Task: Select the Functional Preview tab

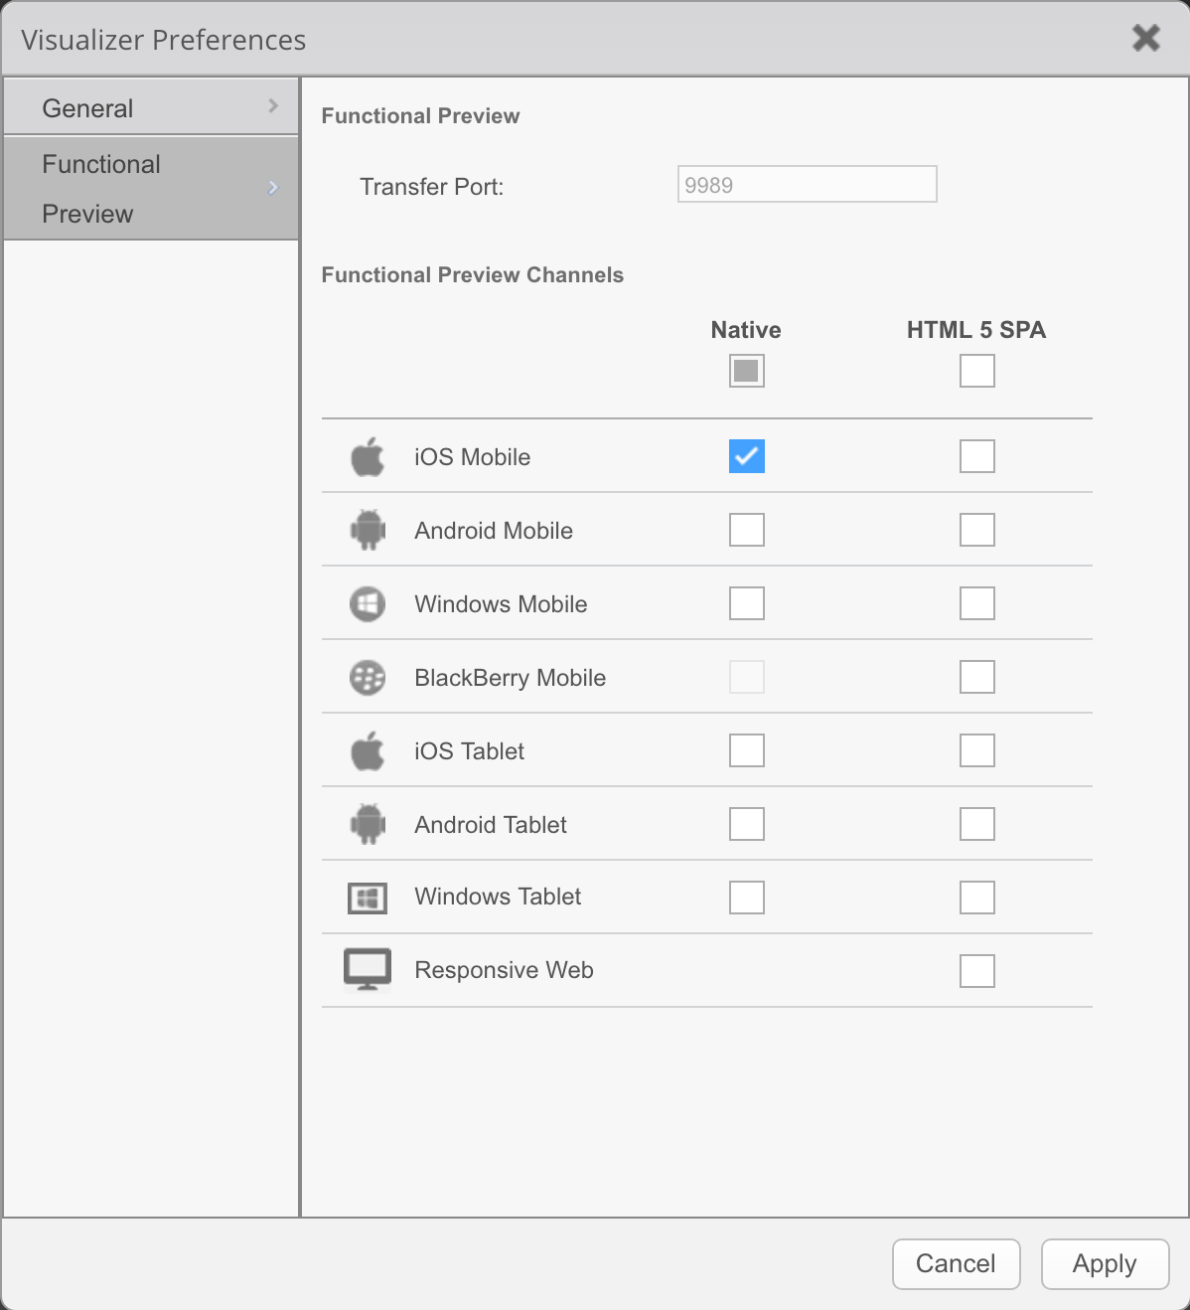Action: [x=101, y=189]
